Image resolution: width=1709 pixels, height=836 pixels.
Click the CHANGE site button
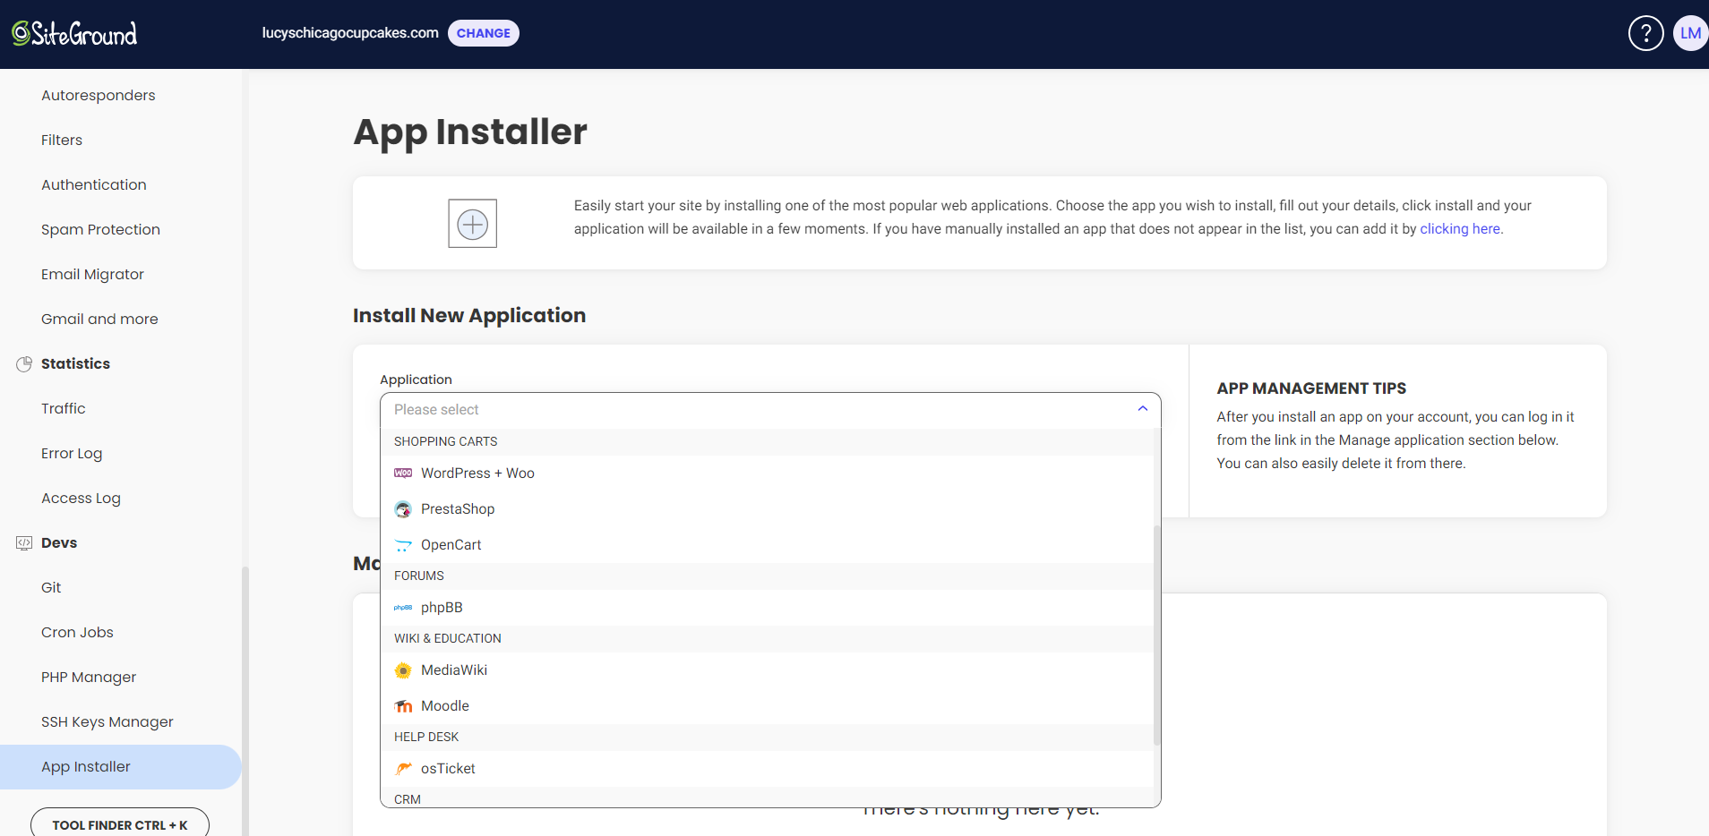(x=483, y=32)
